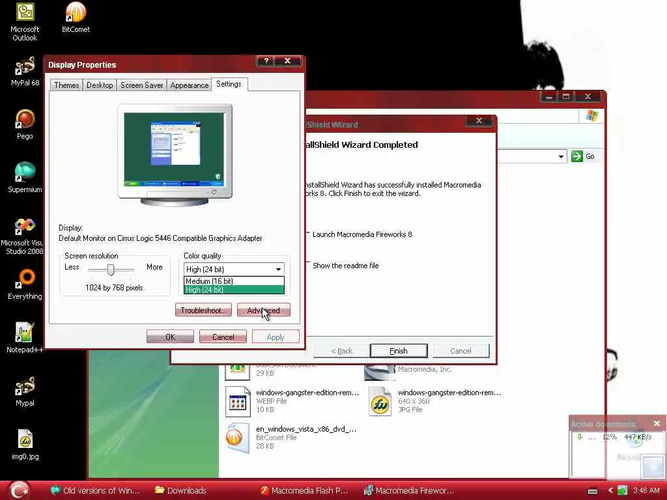The height and width of the screenshot is (500, 667).
Task: Click the Macromedia, Inc. publisher text
Action: coord(425,369)
